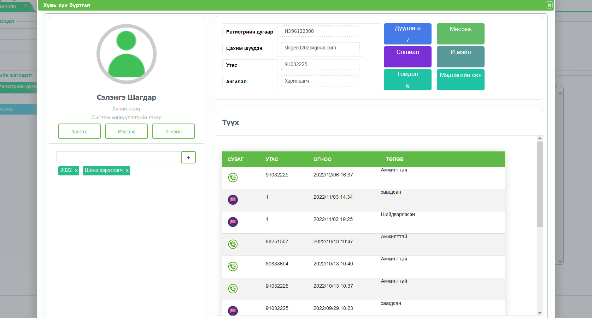592x318 pixels.
Task: Click the Мессеж button under the profile
Action: (127, 131)
